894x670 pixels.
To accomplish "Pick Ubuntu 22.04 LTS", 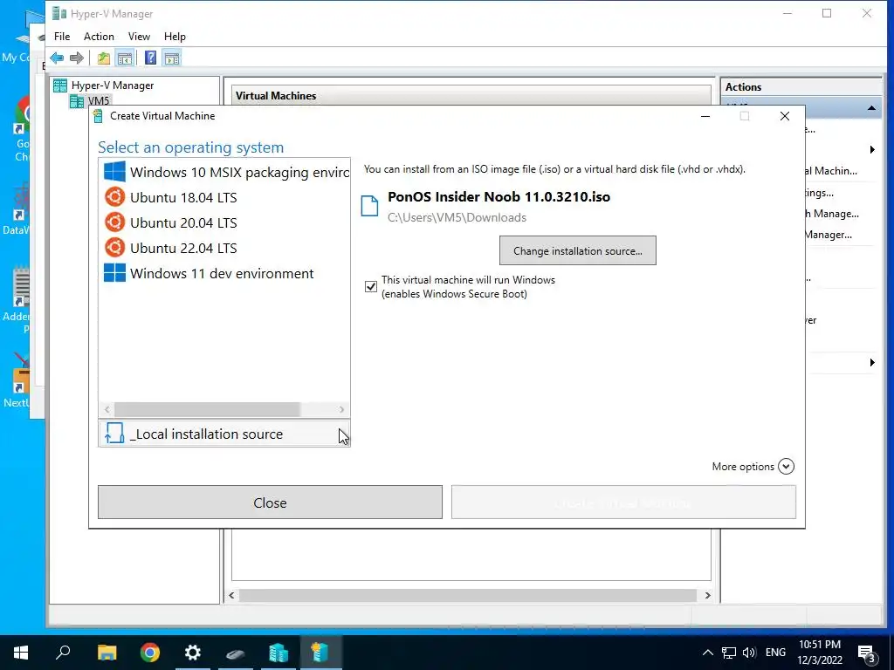I will (224, 249).
